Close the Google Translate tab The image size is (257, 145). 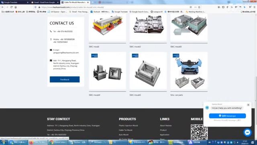pos(28,2)
